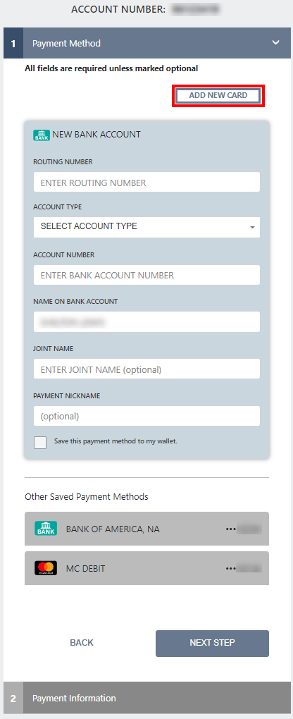This screenshot has height=719, width=293.
Task: Choose the saved MC Debit payment method
Action: coord(146,568)
